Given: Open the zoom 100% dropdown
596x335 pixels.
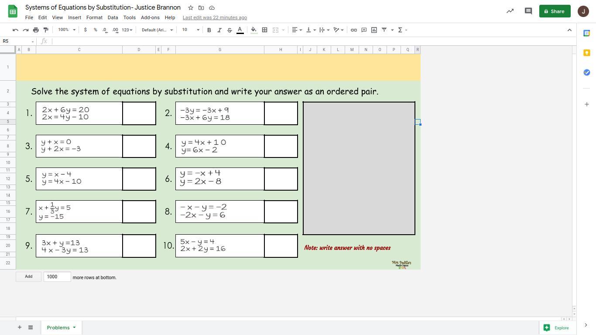Looking at the screenshot, I should click(67, 30).
